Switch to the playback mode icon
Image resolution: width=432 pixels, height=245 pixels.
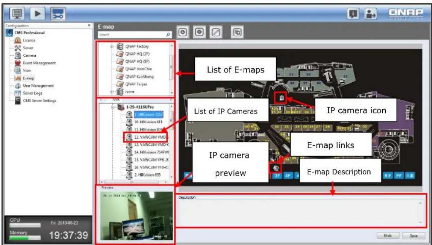point(38,14)
